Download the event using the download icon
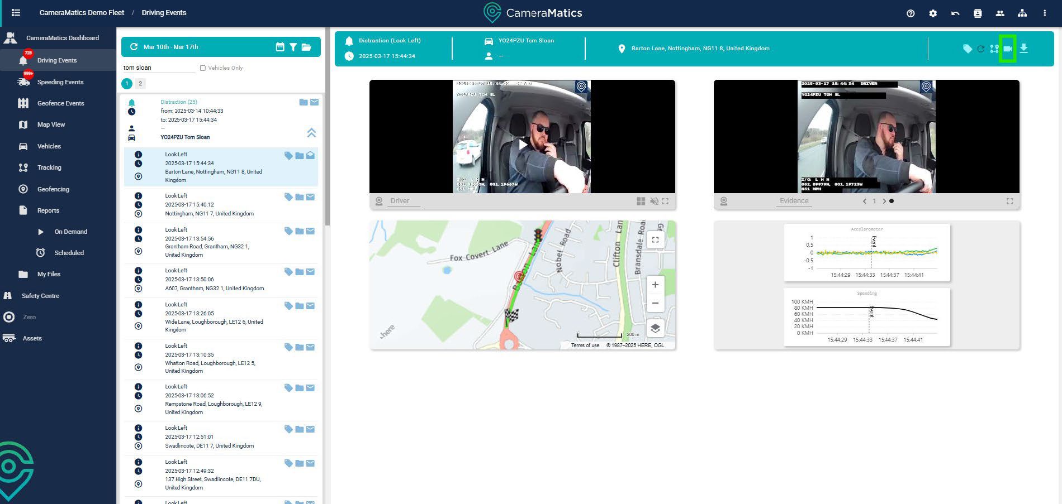Screen dimensions: 1062x504 click(x=1023, y=49)
